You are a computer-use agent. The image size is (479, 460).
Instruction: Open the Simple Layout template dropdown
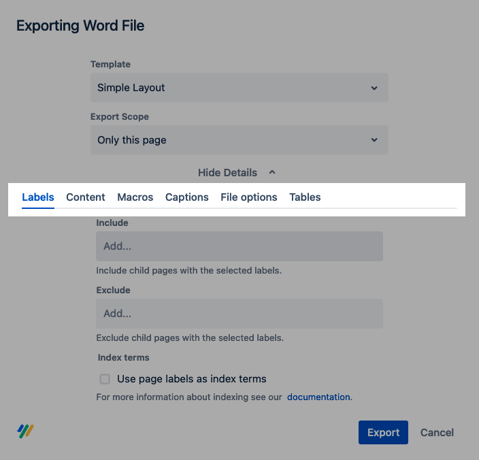238,88
